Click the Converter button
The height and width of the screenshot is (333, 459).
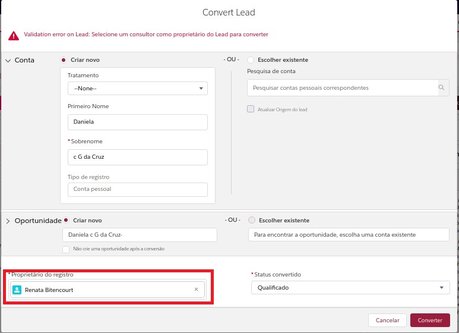point(430,320)
